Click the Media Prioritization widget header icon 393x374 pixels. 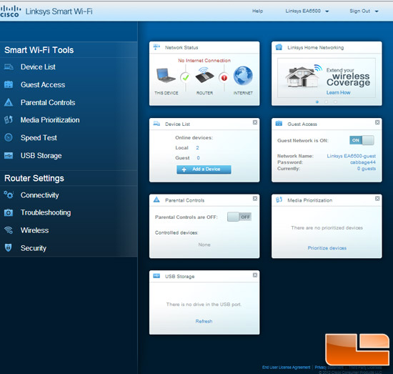pyautogui.click(x=279, y=200)
